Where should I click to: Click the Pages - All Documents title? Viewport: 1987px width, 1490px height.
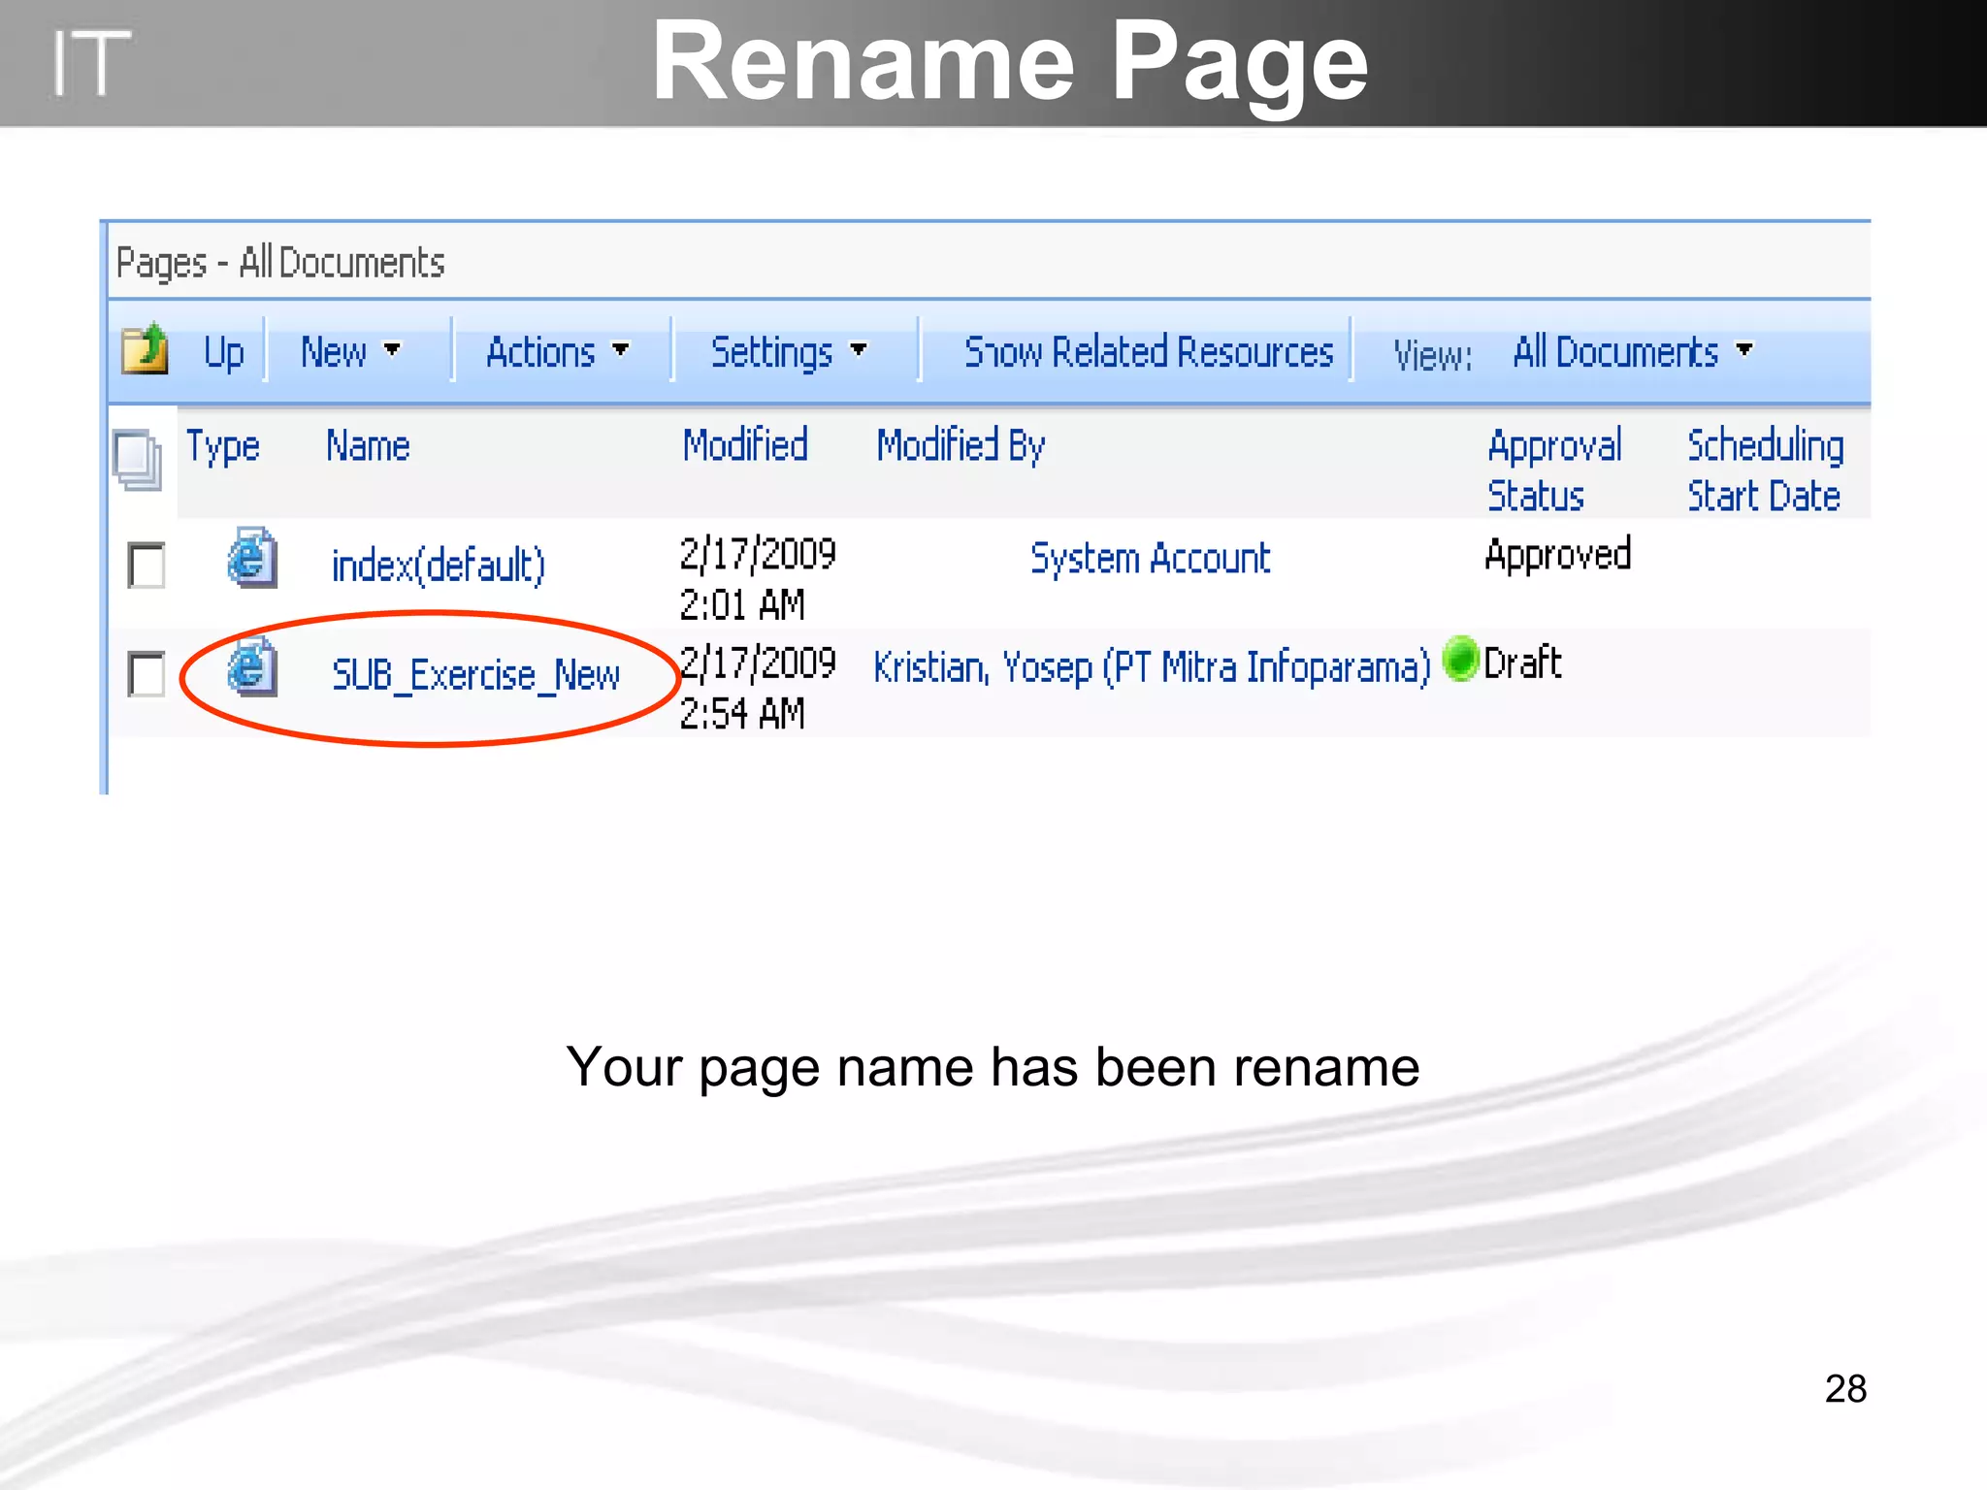(280, 263)
